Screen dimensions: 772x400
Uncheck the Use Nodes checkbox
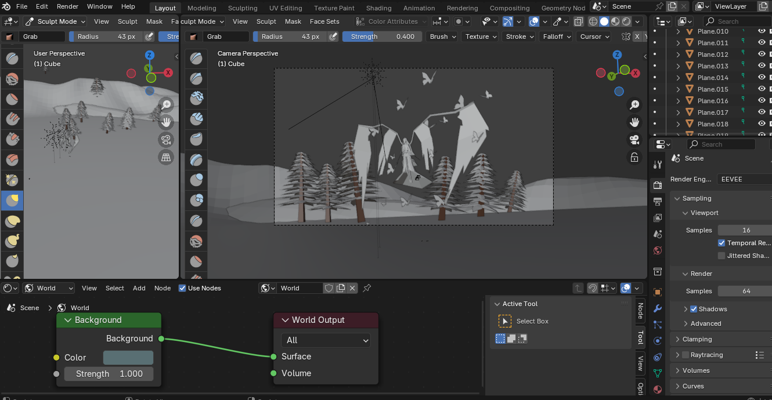point(182,288)
